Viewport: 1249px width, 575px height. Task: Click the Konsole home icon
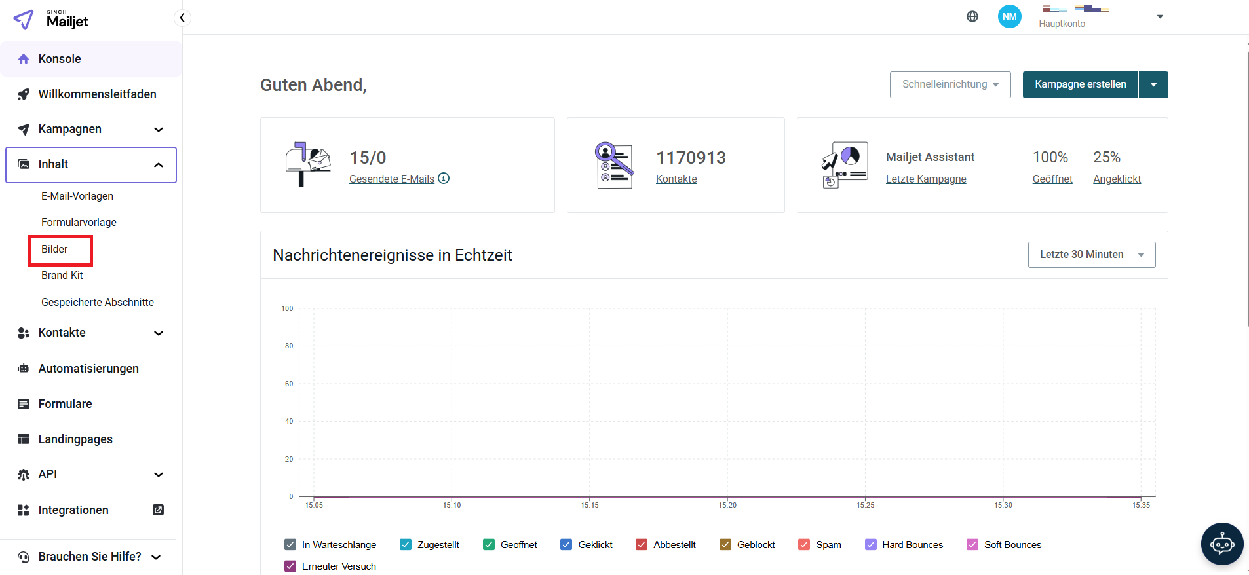pos(24,59)
